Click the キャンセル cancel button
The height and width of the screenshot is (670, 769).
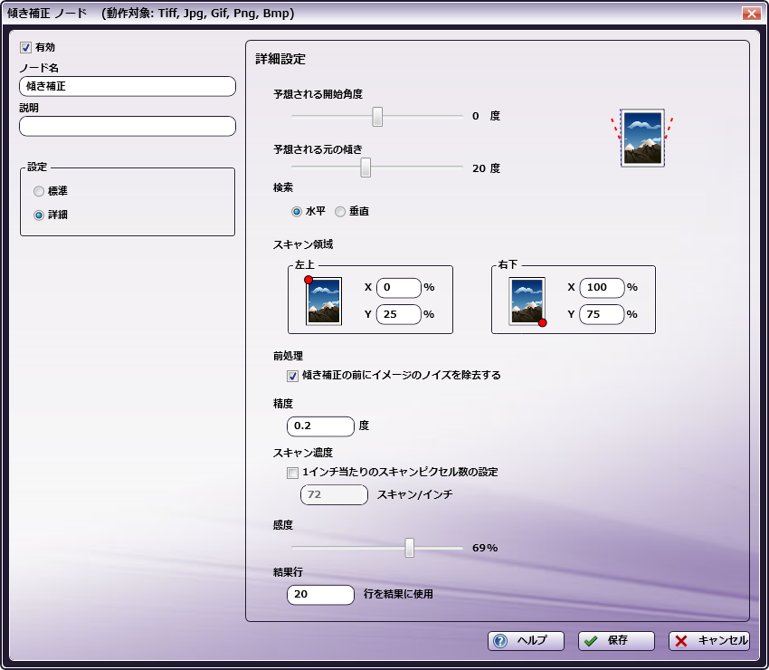709,640
